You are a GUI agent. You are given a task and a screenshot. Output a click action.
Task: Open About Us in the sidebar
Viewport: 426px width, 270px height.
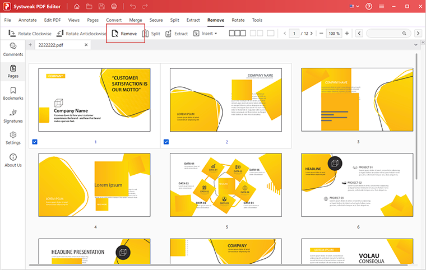[13, 161]
